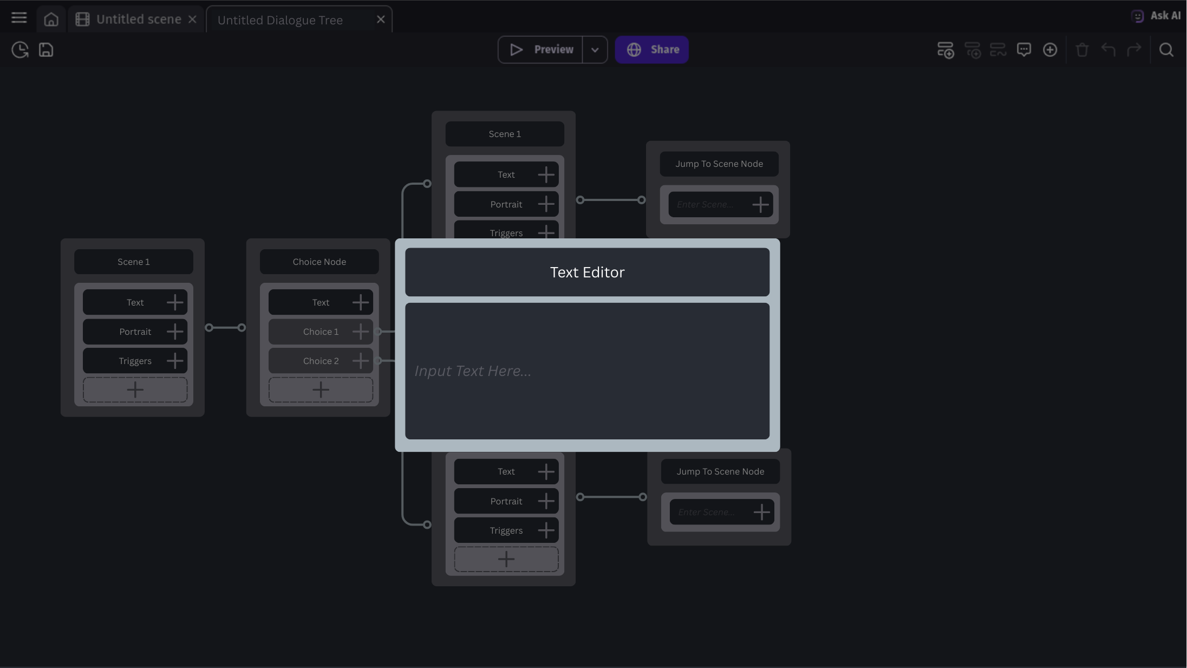
Task: Click the undo arrow icon
Action: 1108,49
